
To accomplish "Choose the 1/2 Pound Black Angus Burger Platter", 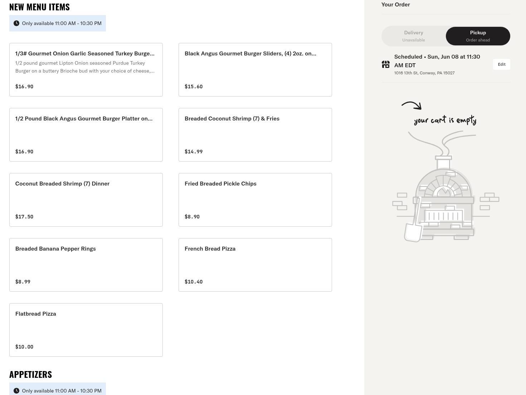I will pos(86,135).
